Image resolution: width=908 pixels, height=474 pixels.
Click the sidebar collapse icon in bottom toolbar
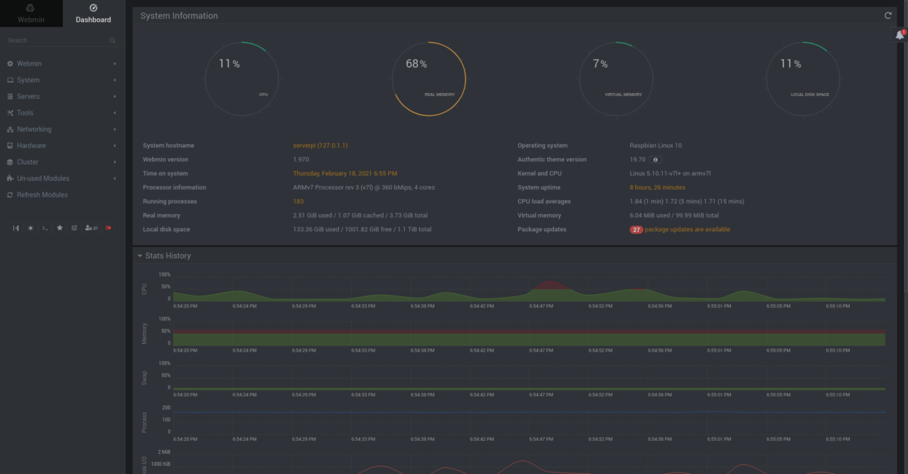coord(16,228)
